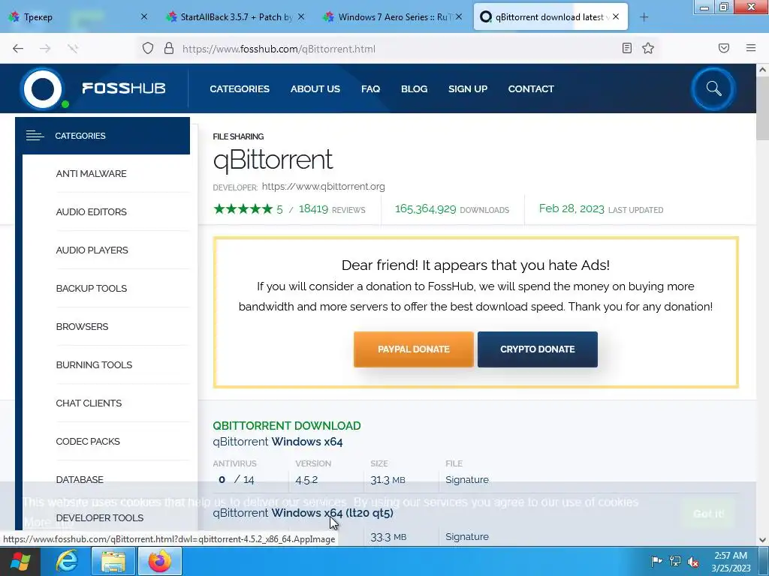769x576 pixels.
Task: Open FAQ in the top navigation
Action: pyautogui.click(x=370, y=89)
